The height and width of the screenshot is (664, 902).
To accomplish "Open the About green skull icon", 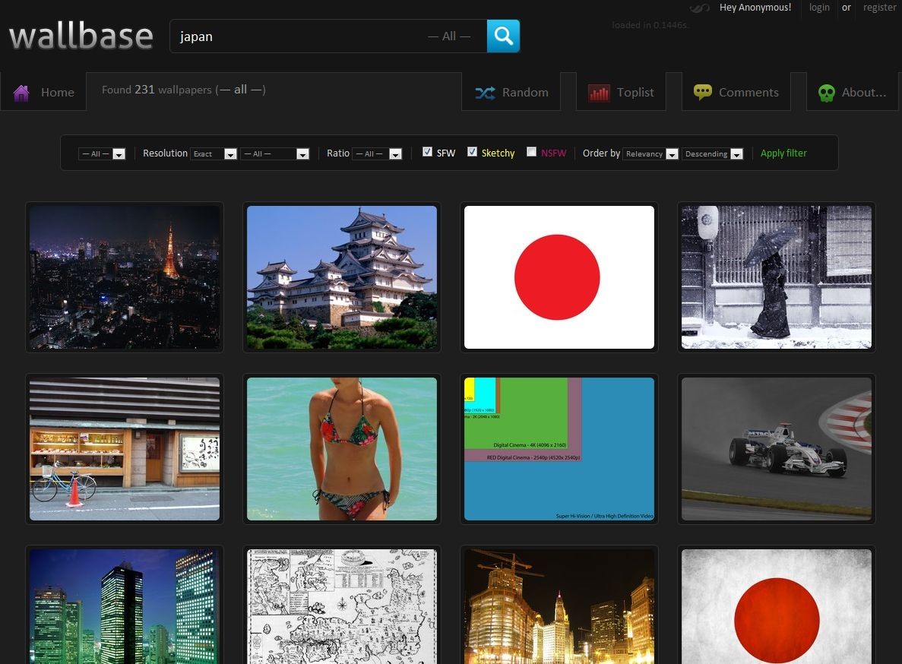I will [827, 93].
